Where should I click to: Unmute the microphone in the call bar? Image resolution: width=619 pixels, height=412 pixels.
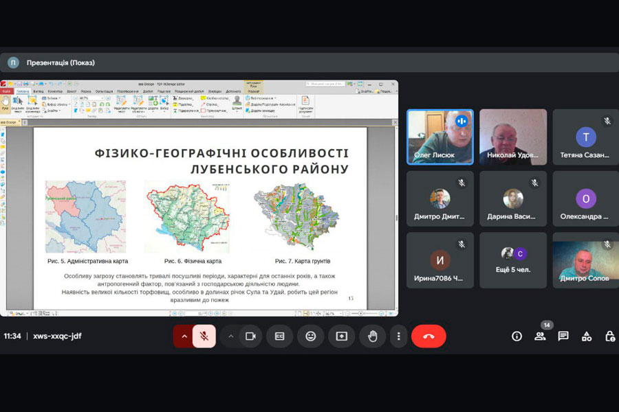(x=204, y=336)
